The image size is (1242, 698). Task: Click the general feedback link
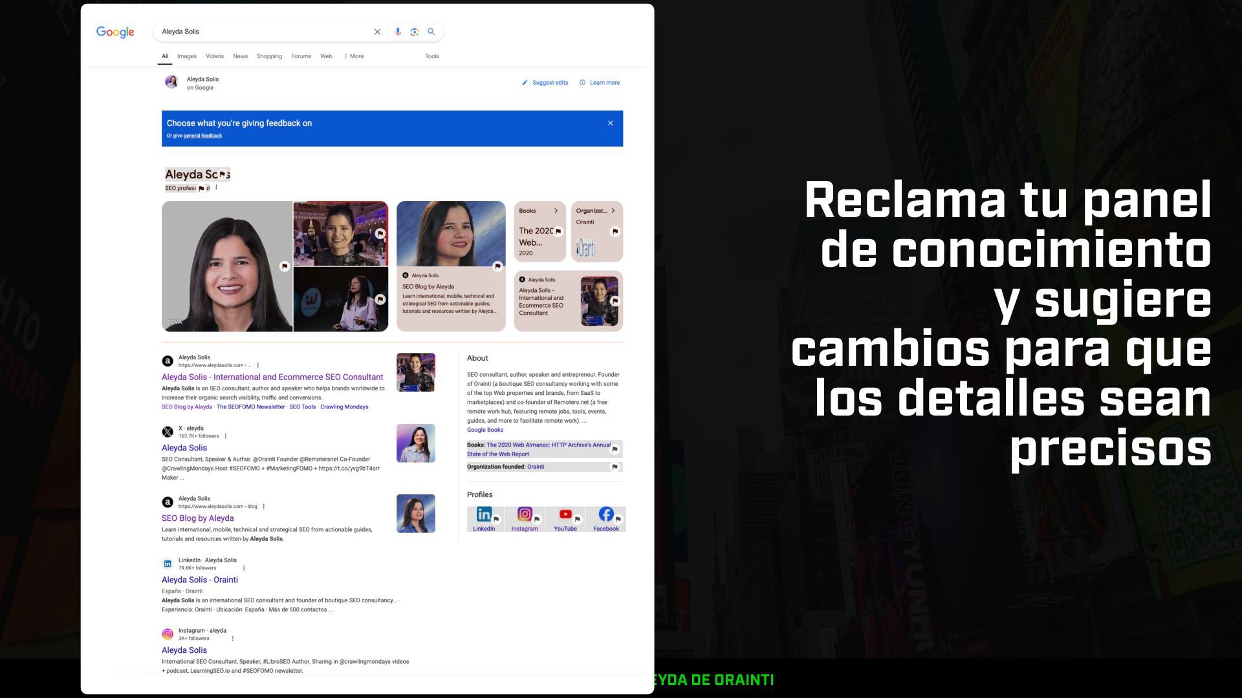[202, 136]
